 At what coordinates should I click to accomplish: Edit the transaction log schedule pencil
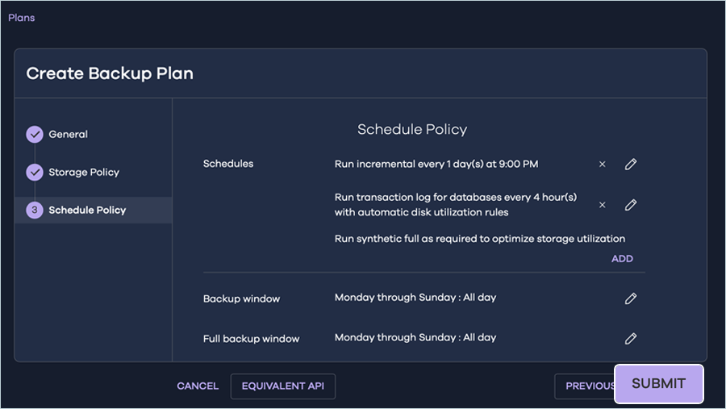[x=631, y=205]
